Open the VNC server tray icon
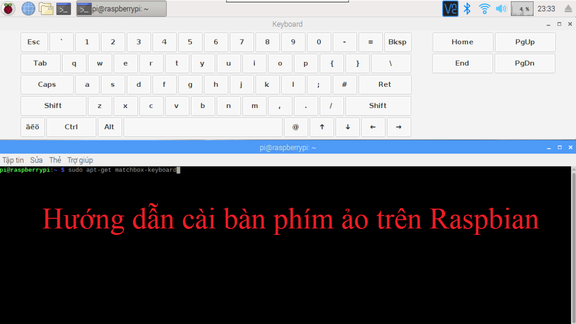The image size is (576, 324). coord(450,8)
